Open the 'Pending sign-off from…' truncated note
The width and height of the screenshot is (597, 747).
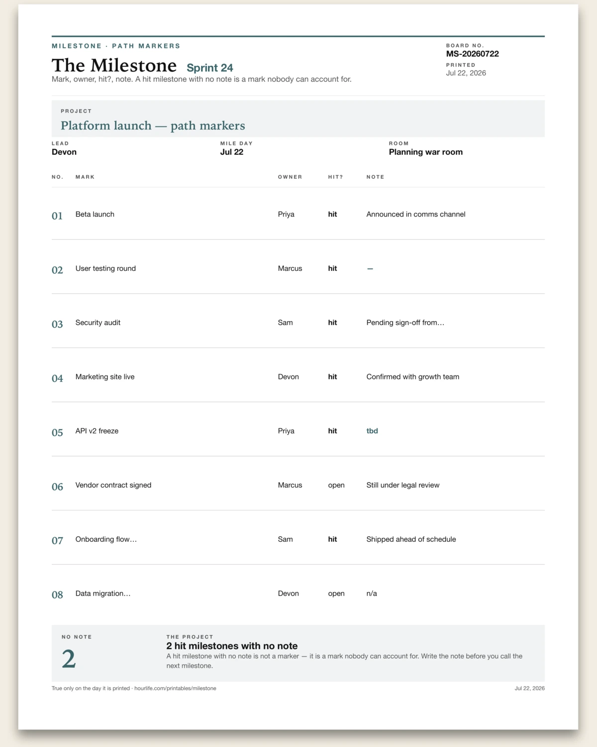tap(405, 323)
